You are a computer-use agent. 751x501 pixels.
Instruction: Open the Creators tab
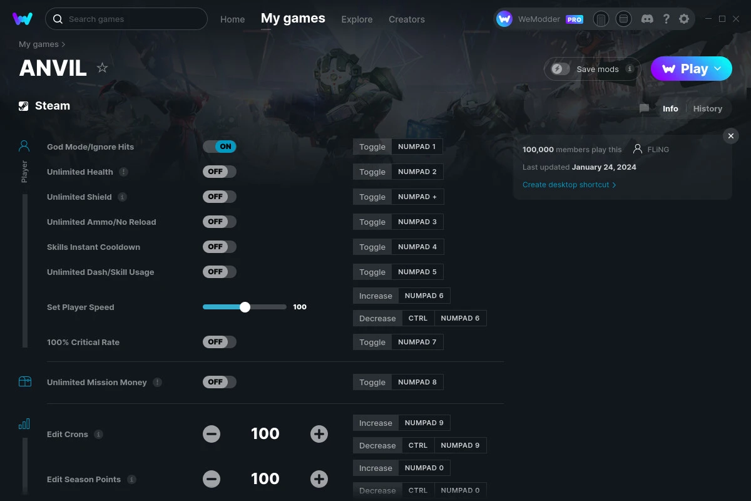click(407, 19)
